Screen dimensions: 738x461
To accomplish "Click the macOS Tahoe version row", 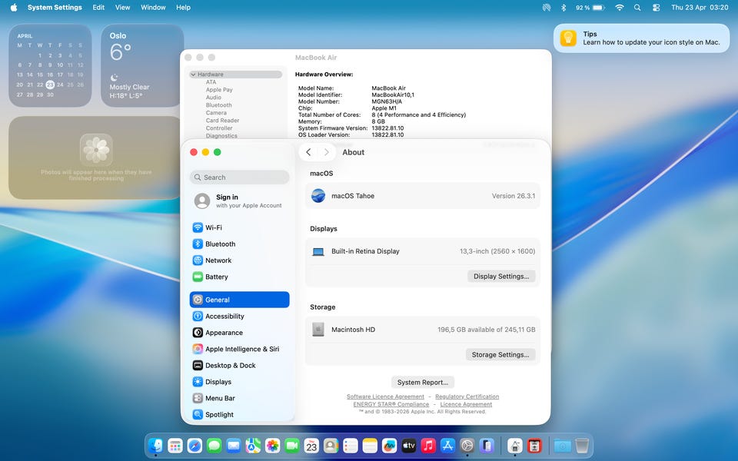I will tap(423, 196).
